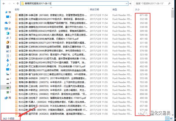176x121 pixels.
Task: Select the highlighted drive in sidebar
Action: point(5,87)
